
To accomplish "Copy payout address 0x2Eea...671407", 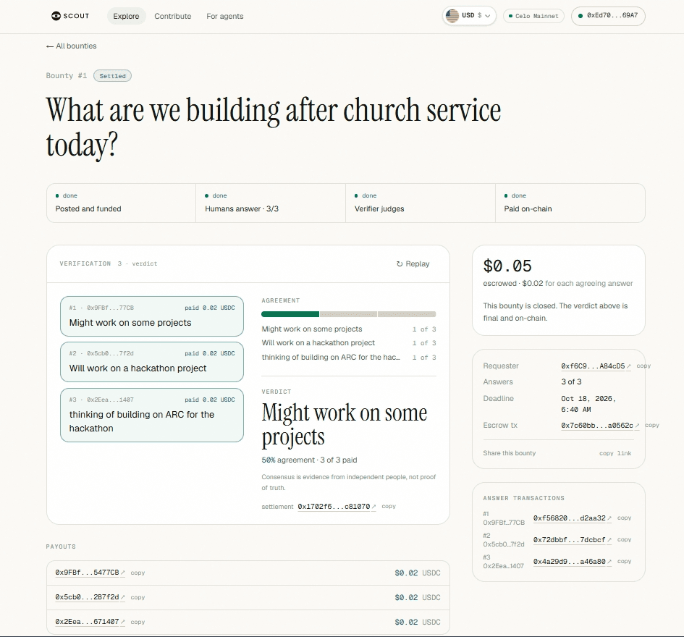I will (138, 622).
